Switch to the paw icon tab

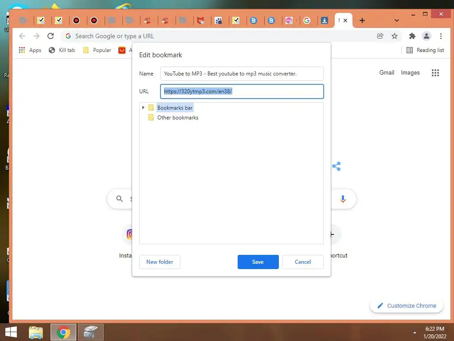point(218,20)
